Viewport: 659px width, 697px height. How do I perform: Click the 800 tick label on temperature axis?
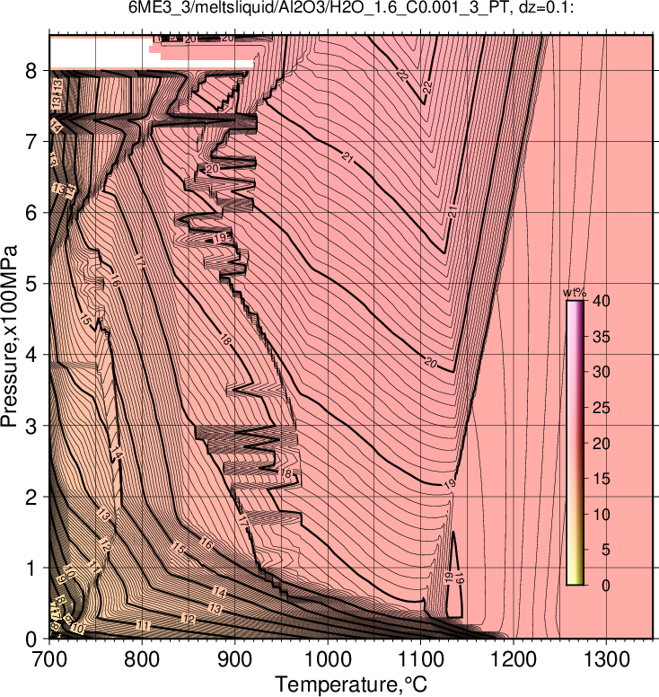click(x=142, y=659)
